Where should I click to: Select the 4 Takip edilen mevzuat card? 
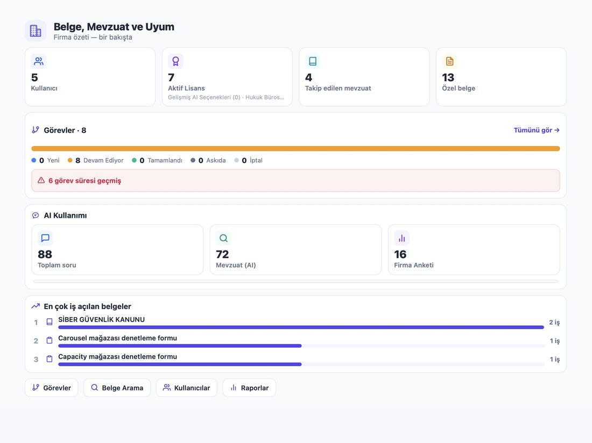[x=364, y=77]
